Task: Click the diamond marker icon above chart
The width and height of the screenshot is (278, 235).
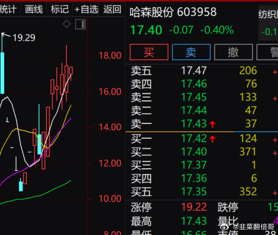Action: tap(66, 24)
